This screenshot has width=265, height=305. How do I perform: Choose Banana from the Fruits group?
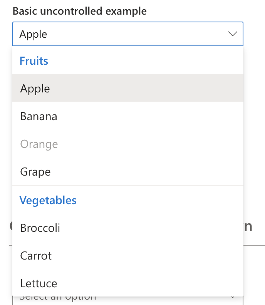[128, 116]
